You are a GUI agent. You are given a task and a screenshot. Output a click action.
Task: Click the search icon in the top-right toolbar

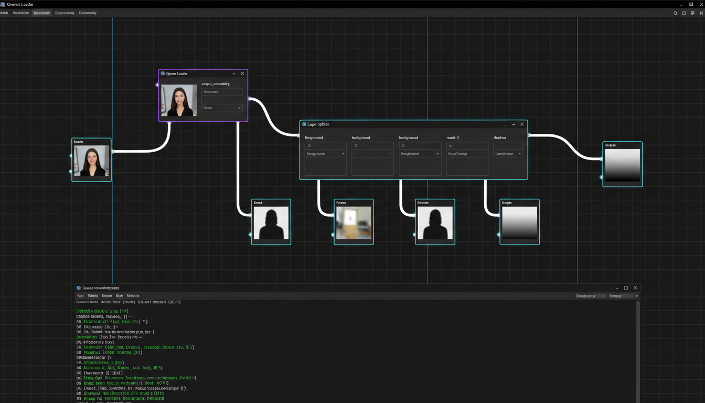(x=675, y=13)
